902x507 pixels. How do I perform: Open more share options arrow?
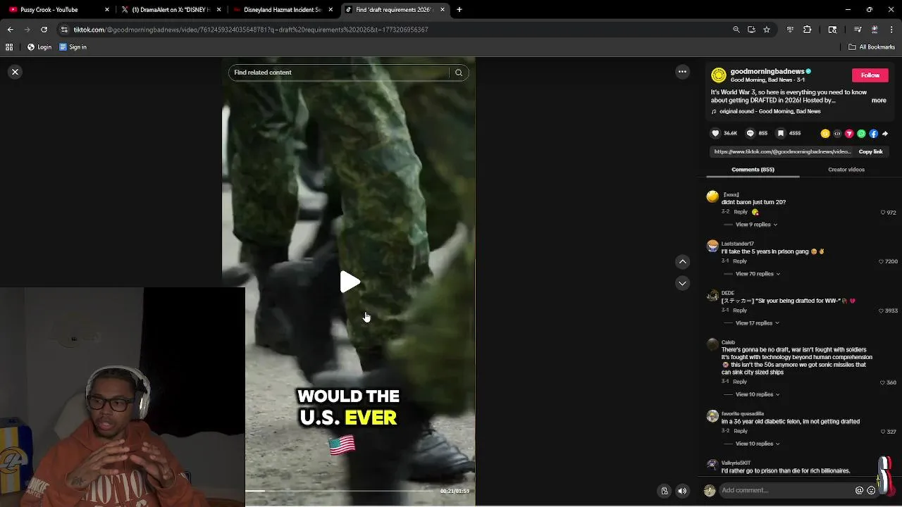click(885, 134)
